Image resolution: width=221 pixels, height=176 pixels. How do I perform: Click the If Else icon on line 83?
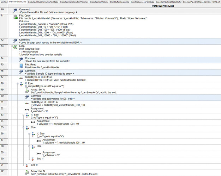[x=27, y=116]
